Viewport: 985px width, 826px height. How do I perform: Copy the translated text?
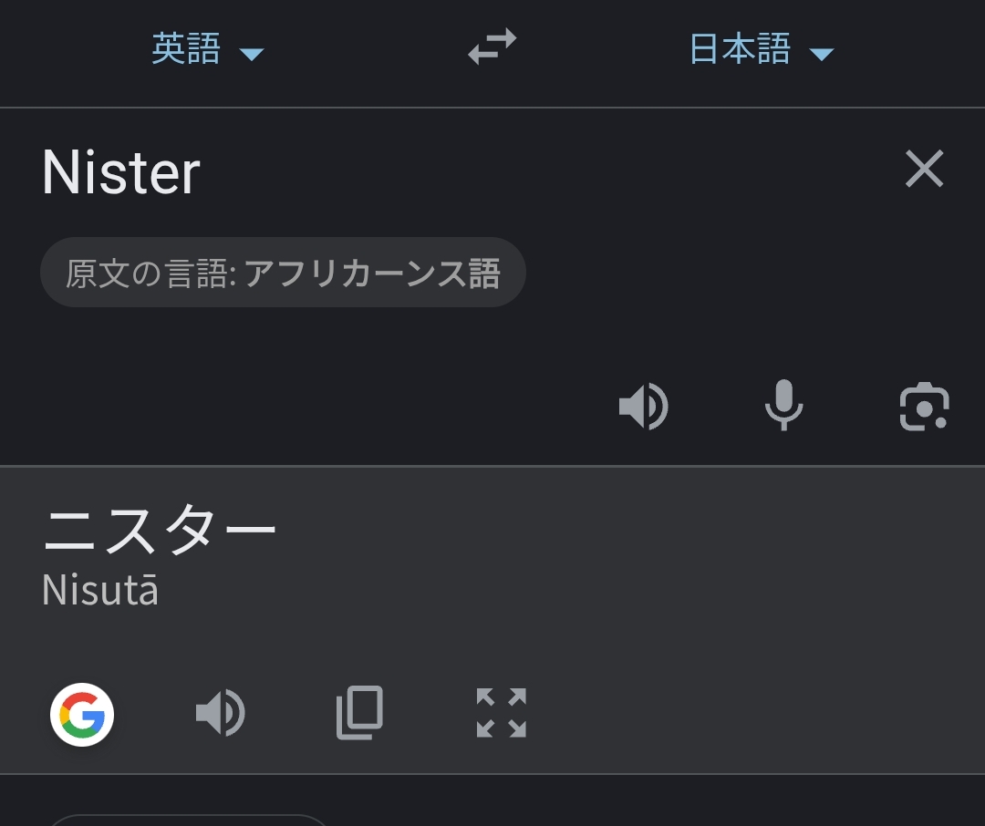(x=359, y=713)
